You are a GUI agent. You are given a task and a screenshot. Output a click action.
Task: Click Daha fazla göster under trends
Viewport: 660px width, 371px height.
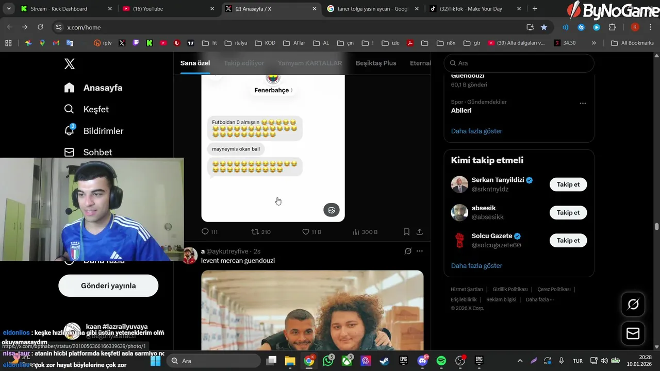click(x=476, y=131)
